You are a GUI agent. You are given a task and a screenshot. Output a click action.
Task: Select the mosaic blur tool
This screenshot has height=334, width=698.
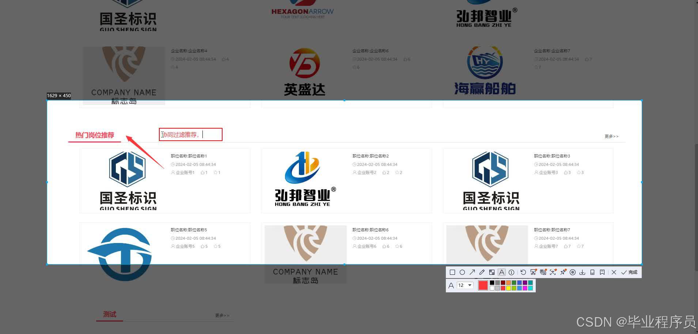point(492,272)
